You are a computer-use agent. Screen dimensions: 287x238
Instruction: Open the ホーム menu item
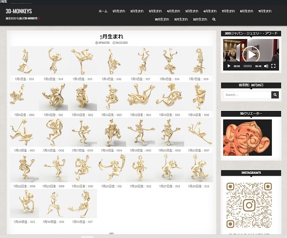[103, 10]
